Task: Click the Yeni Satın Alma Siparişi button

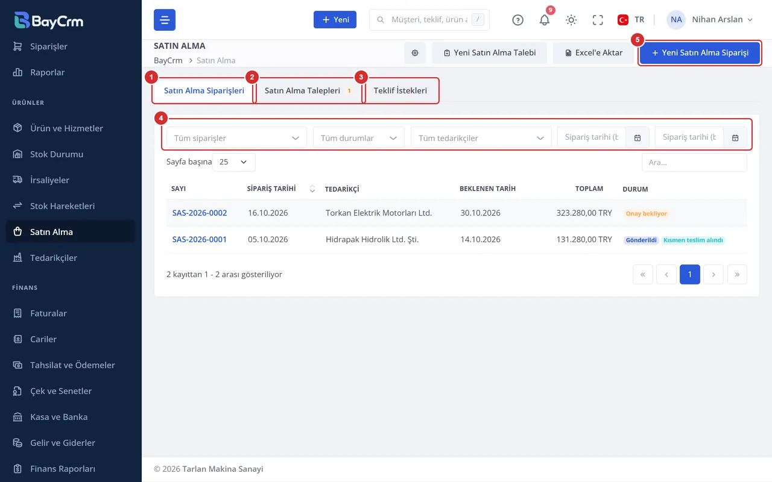Action: pos(700,53)
